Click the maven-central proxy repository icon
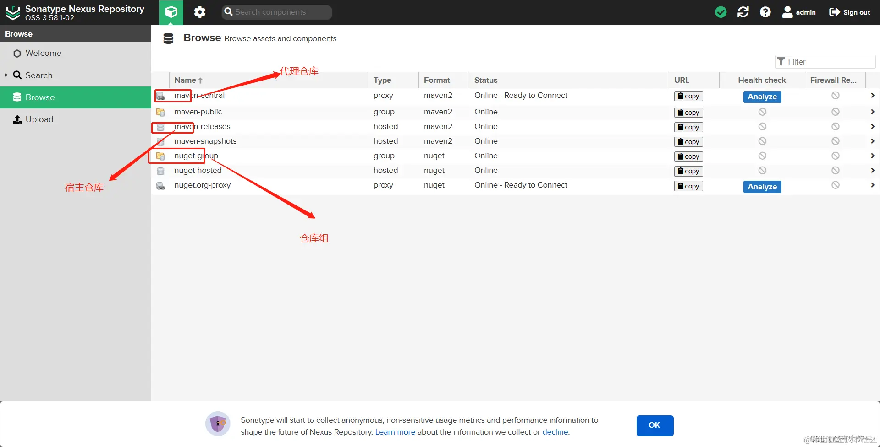Viewport: 880px width, 447px height. (x=160, y=96)
